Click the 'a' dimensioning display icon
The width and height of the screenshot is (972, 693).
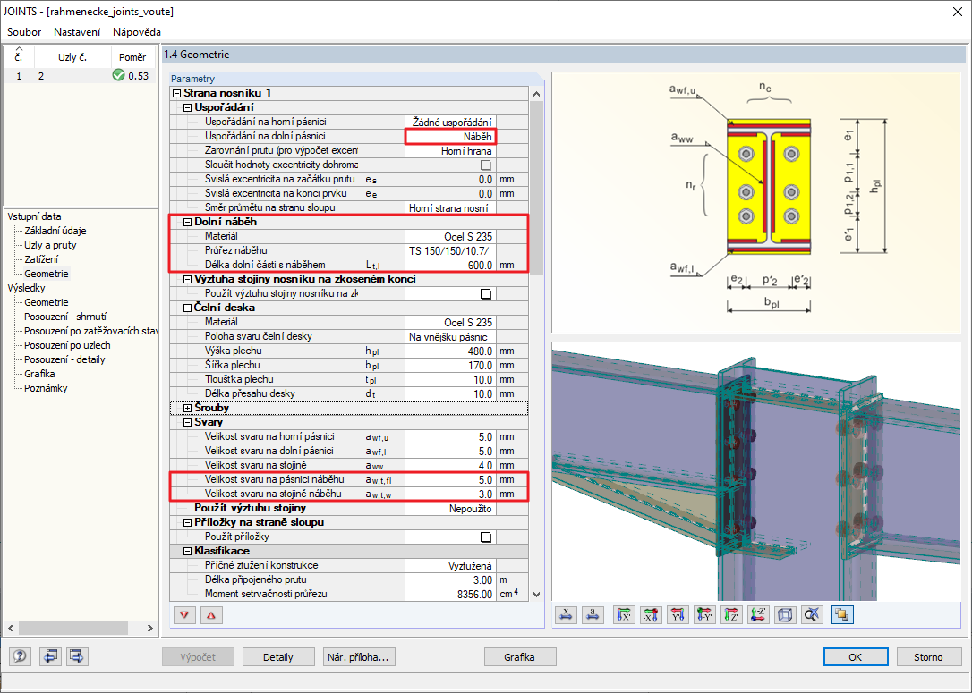click(x=592, y=614)
